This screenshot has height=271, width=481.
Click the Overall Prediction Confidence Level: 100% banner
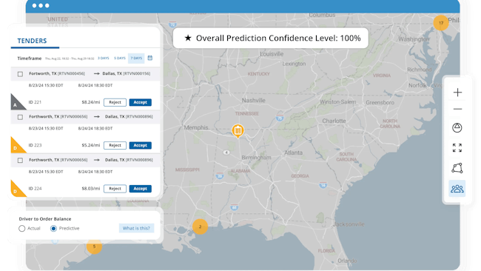point(271,38)
